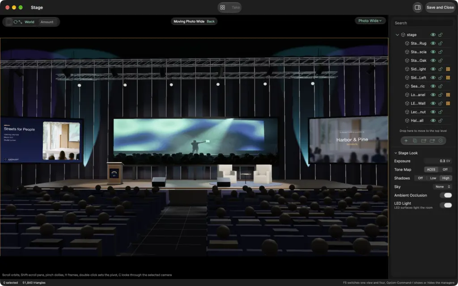Screen dimensions: 458x286
Task: Toggle the lock on the Sid...ight row
Action: pos(441,69)
